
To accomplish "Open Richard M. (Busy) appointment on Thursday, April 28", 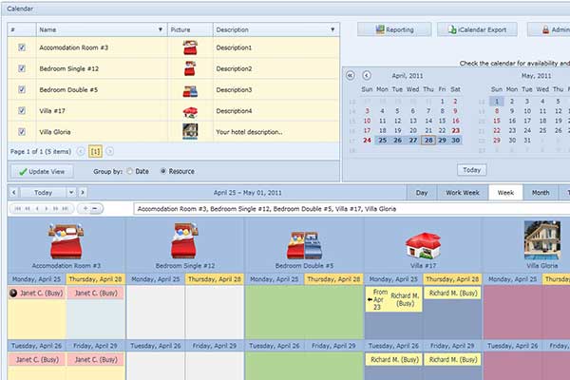I will coord(452,294).
